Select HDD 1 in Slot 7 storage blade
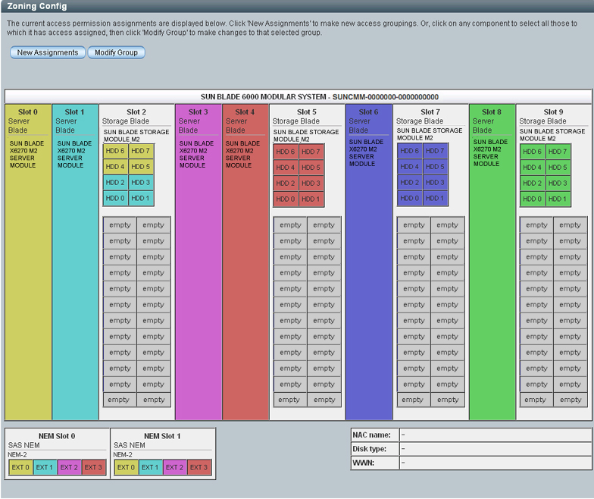 tap(435, 199)
